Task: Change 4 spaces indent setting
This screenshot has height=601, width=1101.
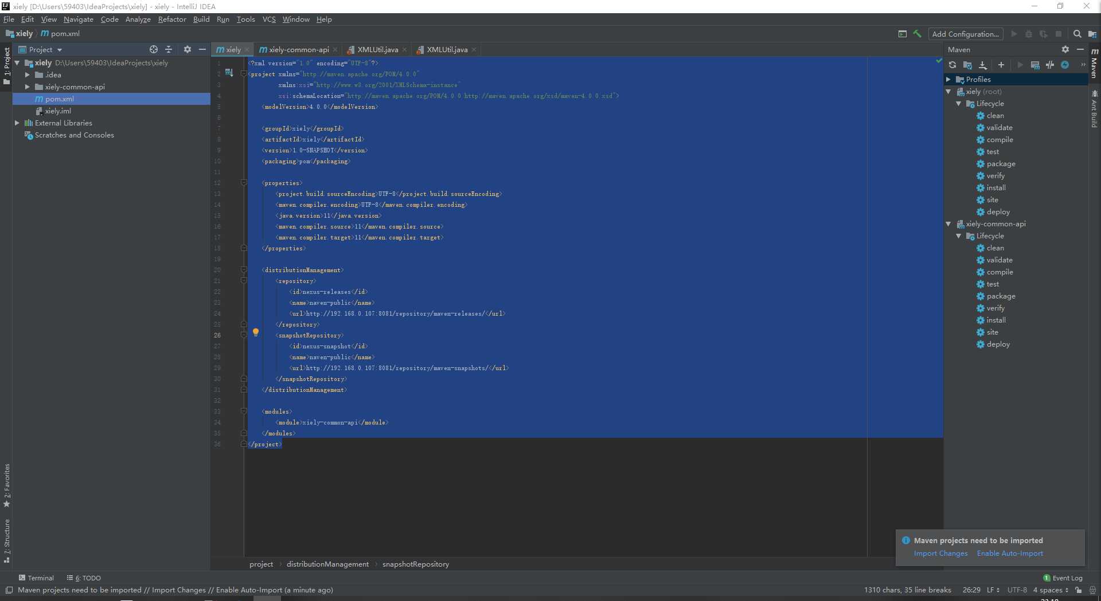Action: tap(1051, 590)
